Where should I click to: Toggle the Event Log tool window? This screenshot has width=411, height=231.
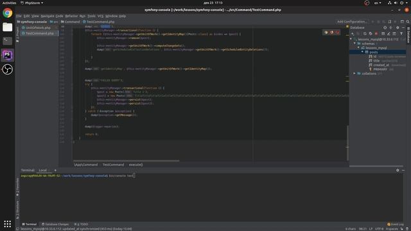396,224
